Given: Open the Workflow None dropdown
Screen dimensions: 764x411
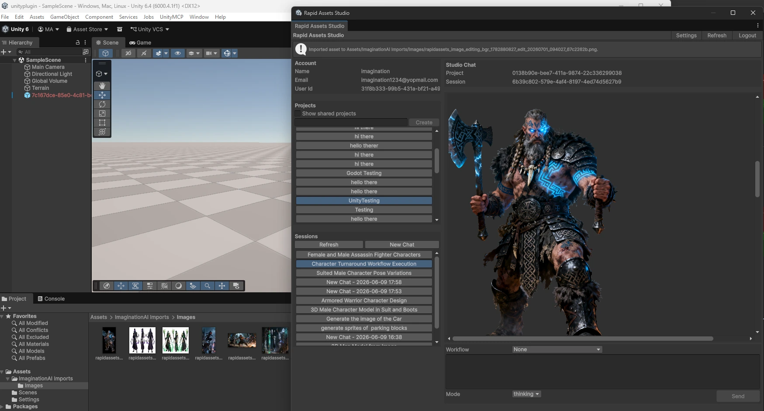Looking at the screenshot, I should (x=557, y=349).
